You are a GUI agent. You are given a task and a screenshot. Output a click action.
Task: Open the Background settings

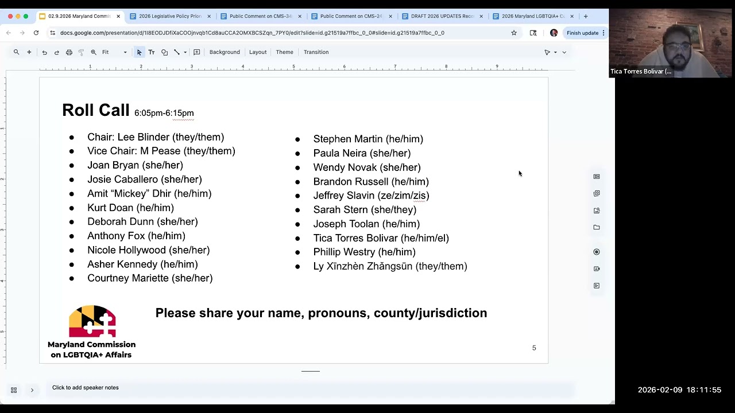225,52
